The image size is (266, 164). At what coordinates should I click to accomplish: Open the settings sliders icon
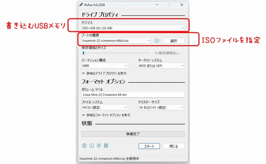click(99, 146)
